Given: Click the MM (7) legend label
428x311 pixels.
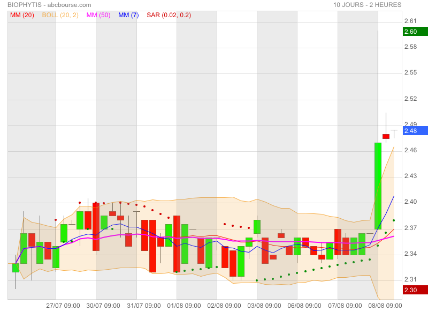Looking at the screenshot, I should coord(128,15).
